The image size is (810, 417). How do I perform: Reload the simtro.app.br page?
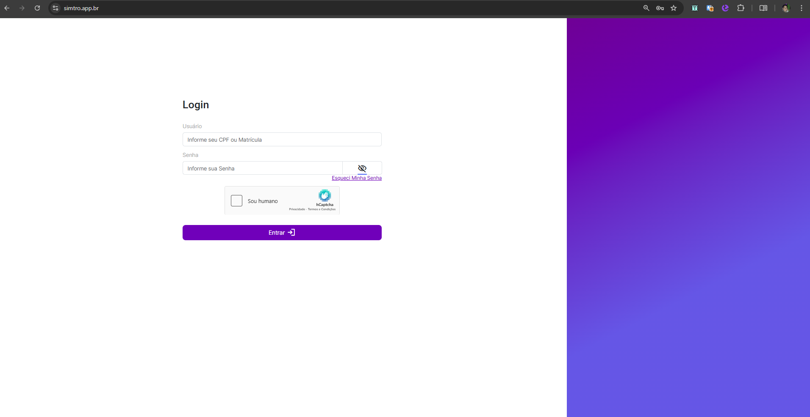pyautogui.click(x=37, y=8)
